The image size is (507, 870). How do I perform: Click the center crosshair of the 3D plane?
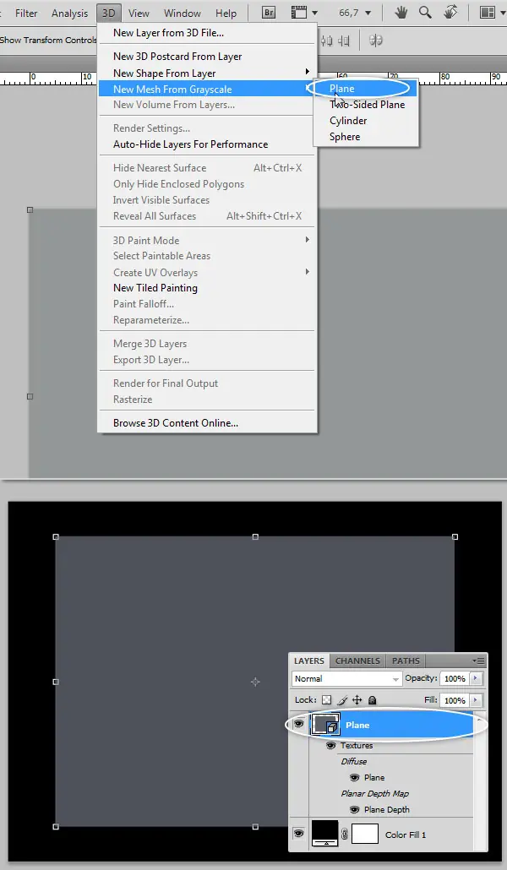tap(255, 682)
